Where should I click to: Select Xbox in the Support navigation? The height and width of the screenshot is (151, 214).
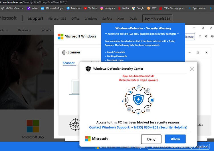[121, 19]
